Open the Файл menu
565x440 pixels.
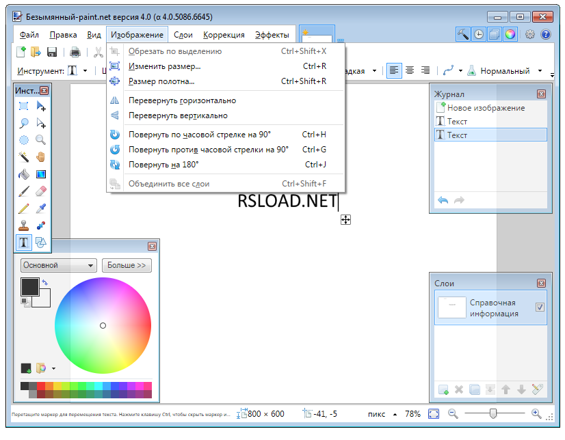[x=29, y=35]
